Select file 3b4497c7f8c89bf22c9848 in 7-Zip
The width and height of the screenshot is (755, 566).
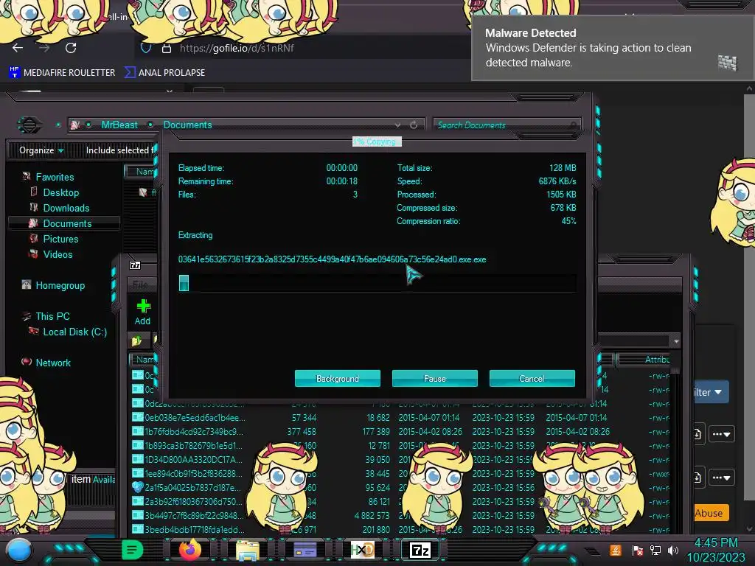195,515
